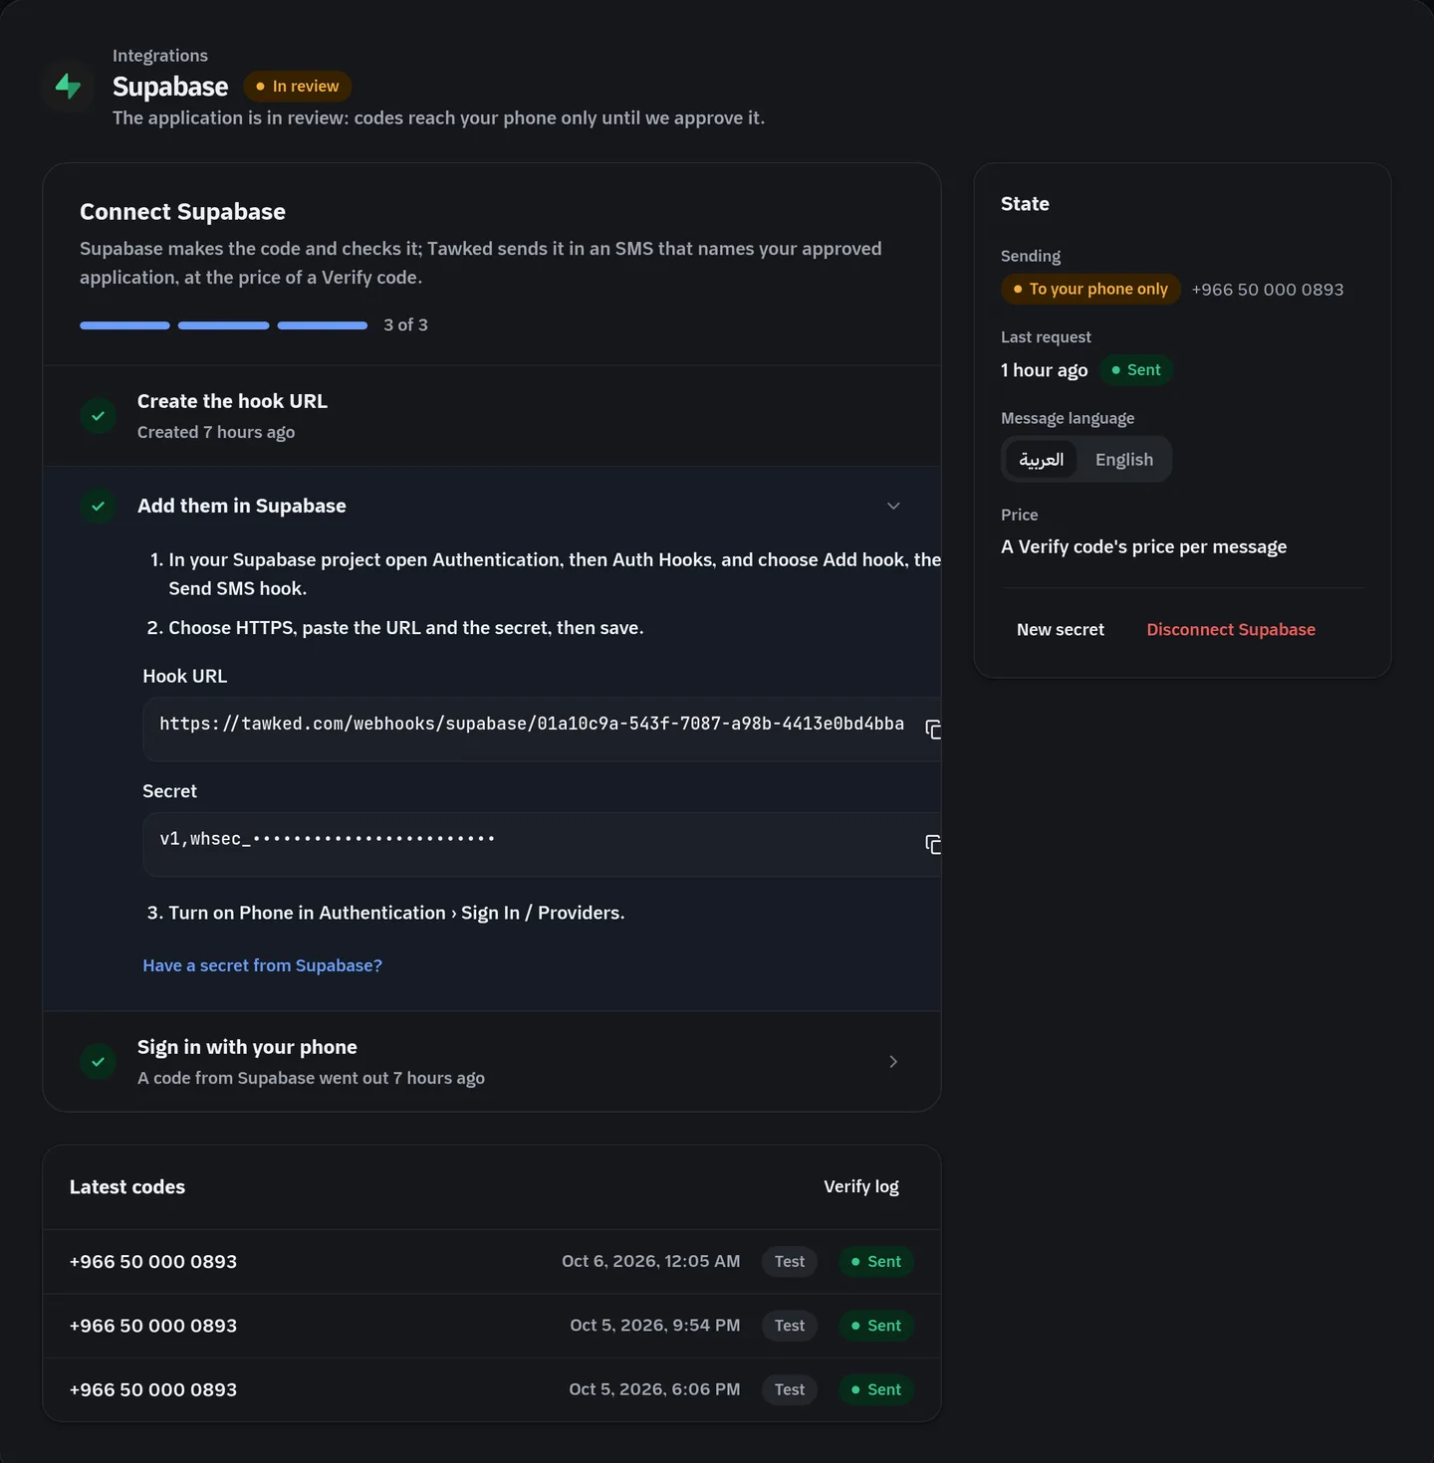
Task: Select the Oct 5, 2026, 6:06 PM code row
Action: [x=492, y=1389]
